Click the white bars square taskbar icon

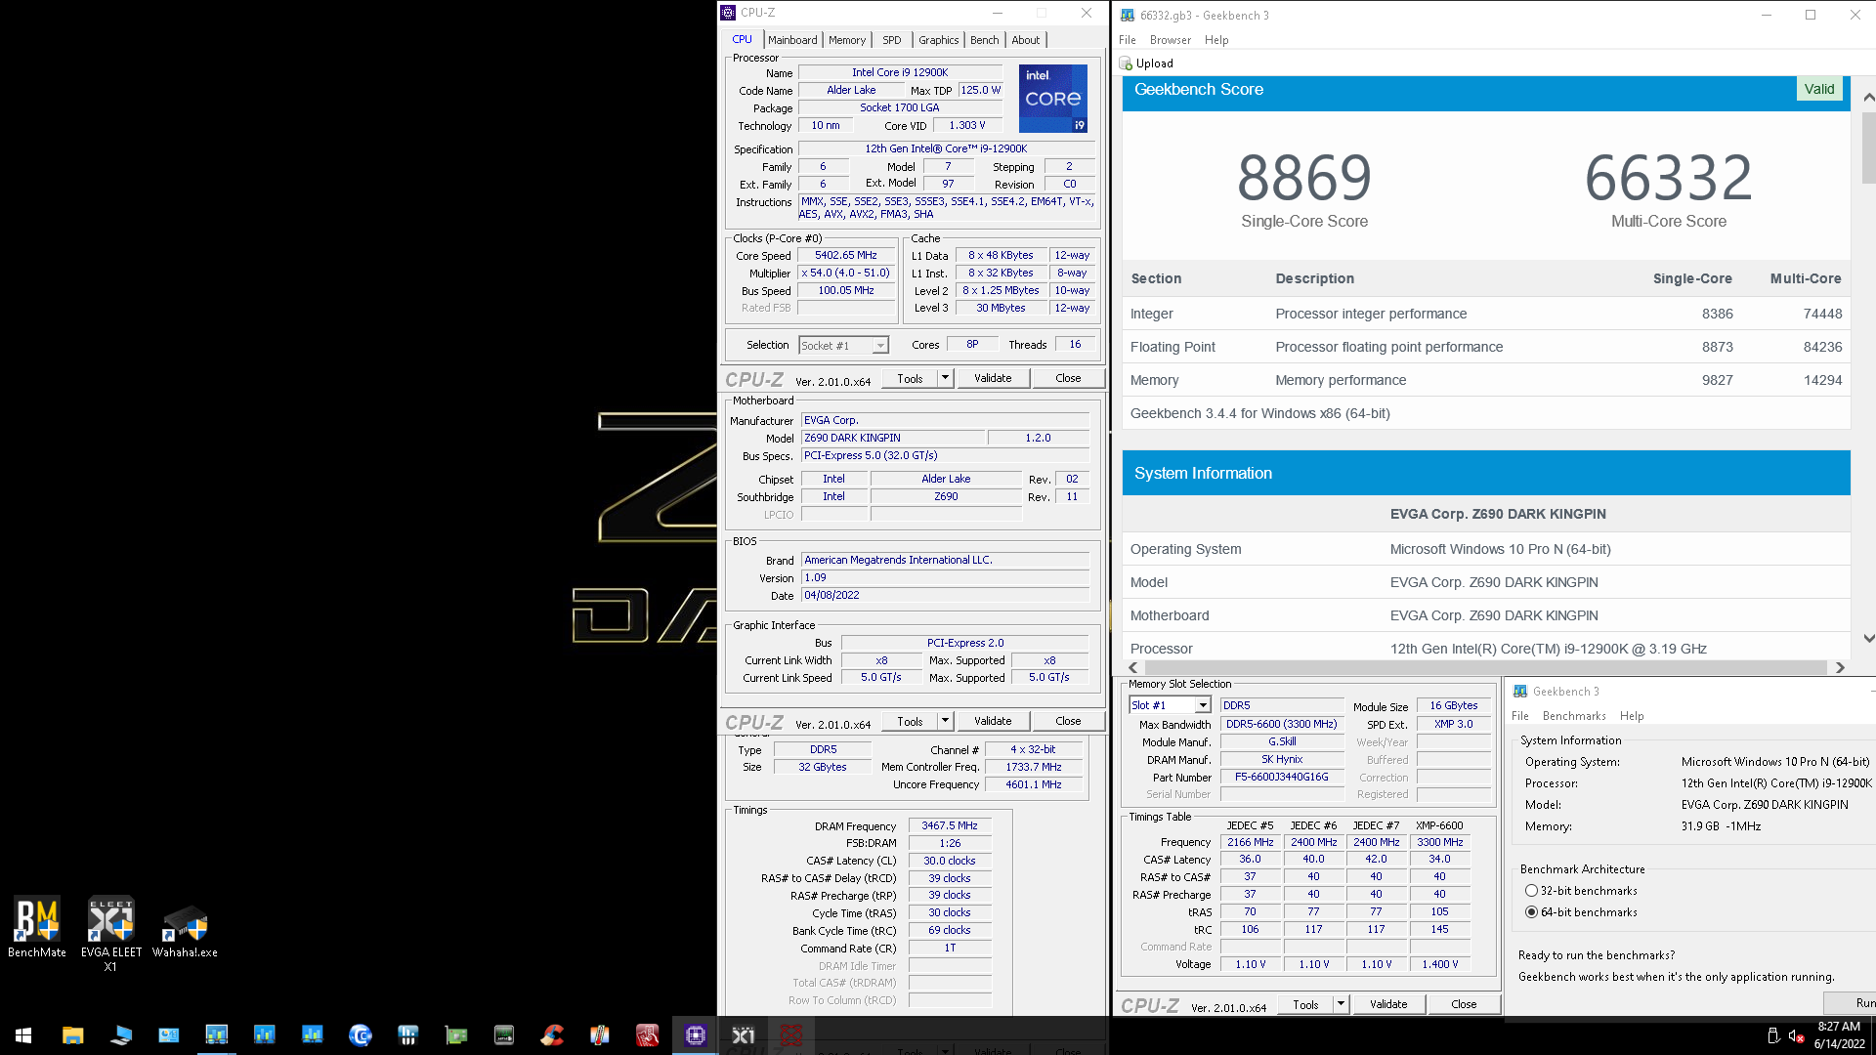(408, 1035)
